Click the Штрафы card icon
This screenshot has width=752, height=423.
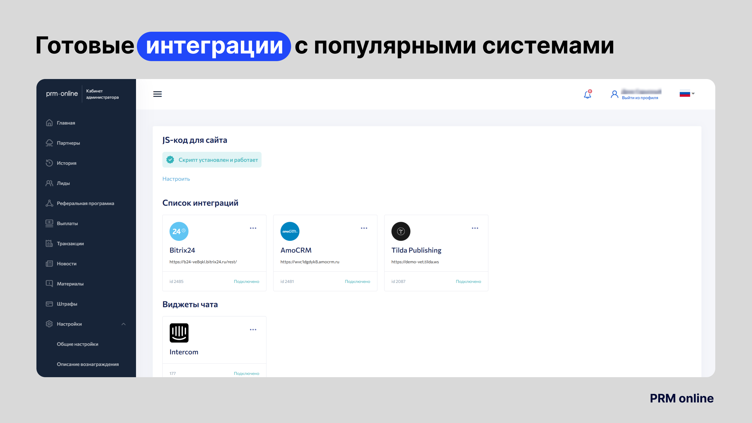[x=49, y=304]
